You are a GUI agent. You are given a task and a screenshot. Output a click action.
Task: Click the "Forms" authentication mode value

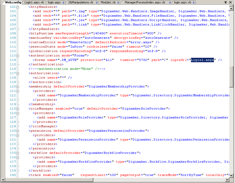pos(79,55)
